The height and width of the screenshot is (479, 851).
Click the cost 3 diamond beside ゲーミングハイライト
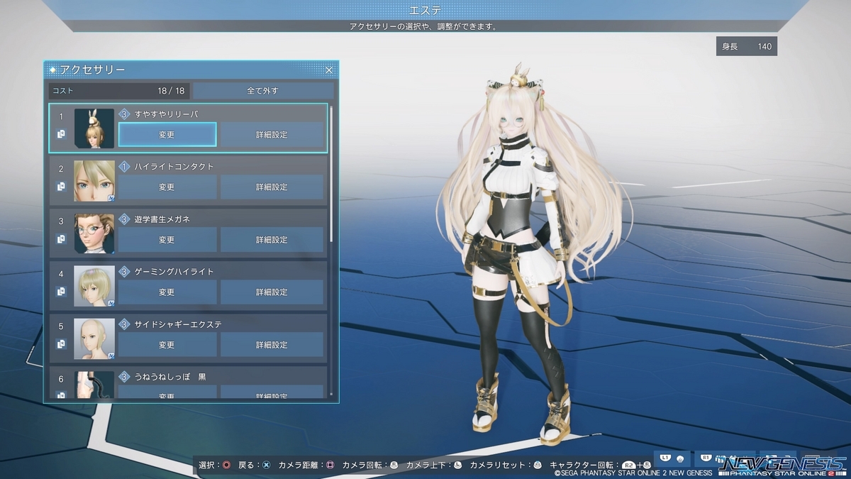click(x=124, y=272)
